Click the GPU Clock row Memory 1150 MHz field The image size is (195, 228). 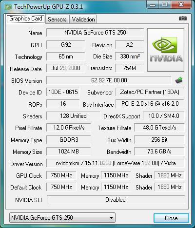116,175
